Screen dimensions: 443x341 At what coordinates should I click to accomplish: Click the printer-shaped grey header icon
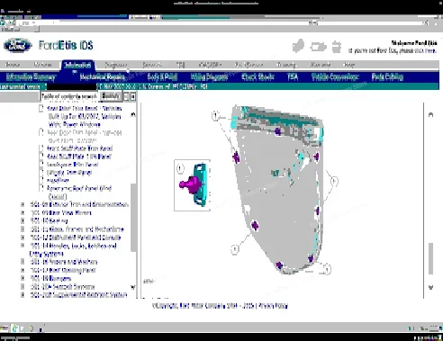337,47
